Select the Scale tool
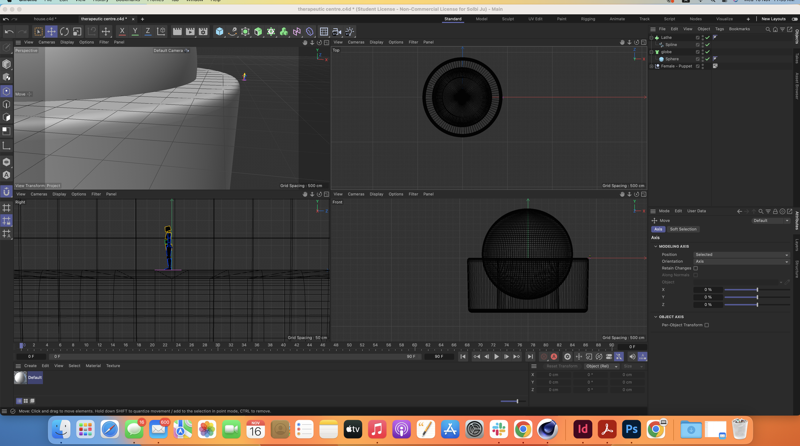Screen dimensions: 800x446 (x=77, y=32)
